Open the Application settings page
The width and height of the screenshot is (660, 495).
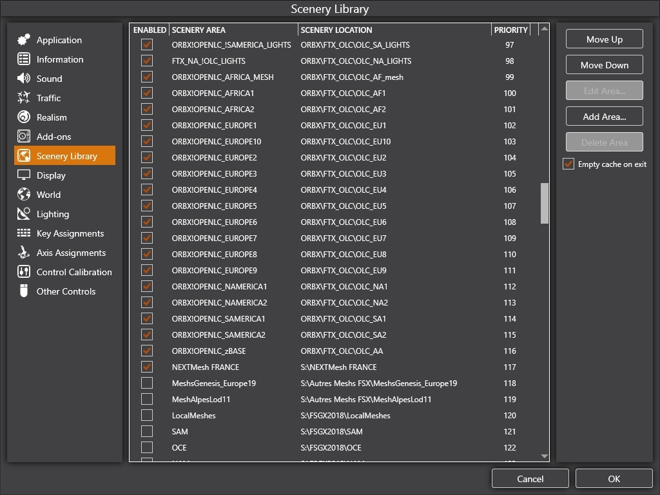[x=65, y=40]
